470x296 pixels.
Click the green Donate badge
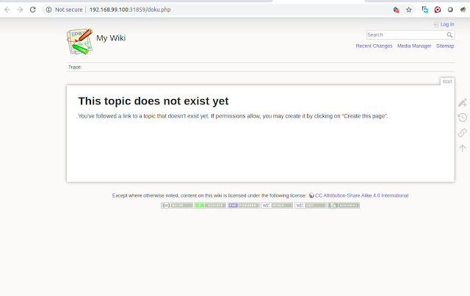[x=210, y=206]
